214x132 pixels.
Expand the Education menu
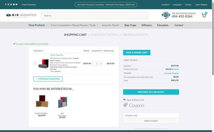click(164, 25)
